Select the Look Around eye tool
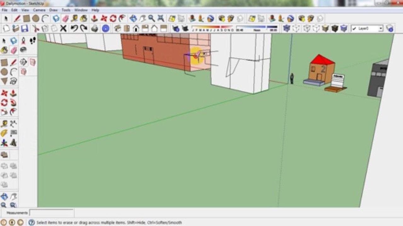 point(24,50)
